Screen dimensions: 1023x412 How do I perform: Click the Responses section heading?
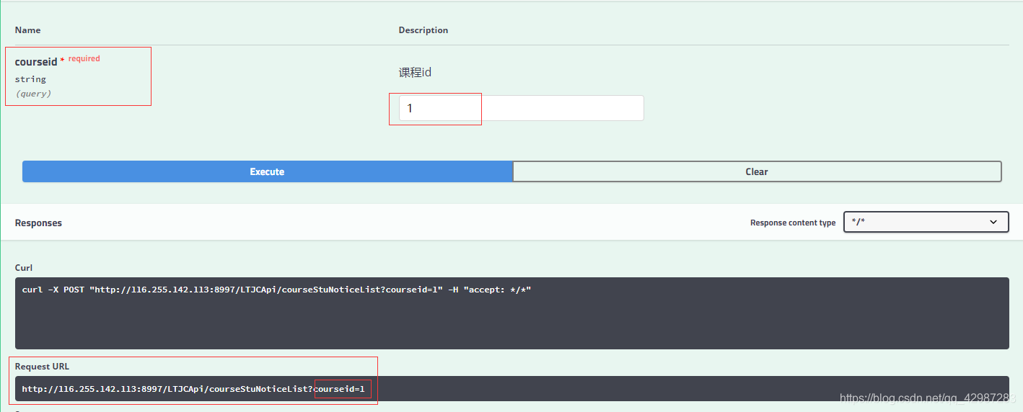point(38,223)
